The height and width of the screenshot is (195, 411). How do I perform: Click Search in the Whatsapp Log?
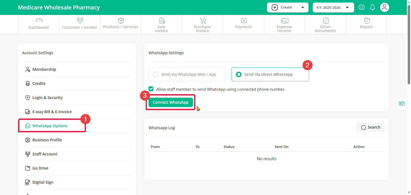(x=370, y=127)
